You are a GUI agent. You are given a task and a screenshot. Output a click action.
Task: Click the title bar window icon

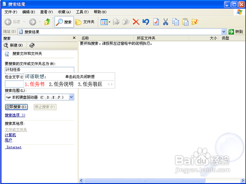coord(4,4)
